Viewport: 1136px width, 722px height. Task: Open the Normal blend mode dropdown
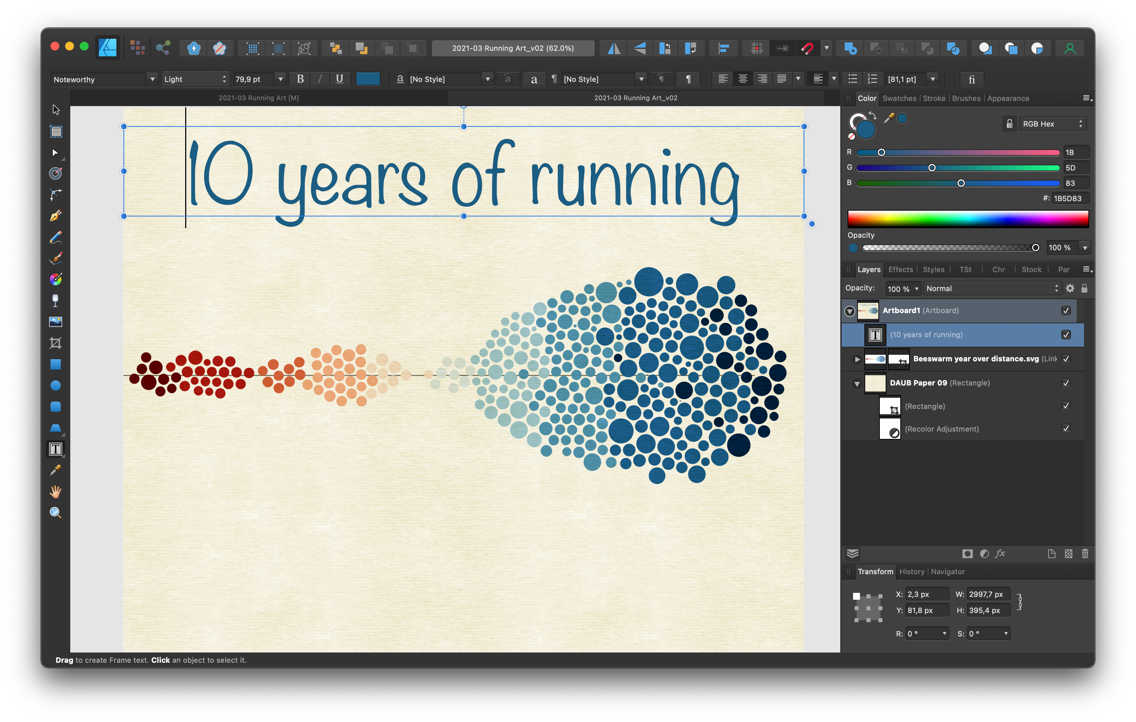[992, 288]
